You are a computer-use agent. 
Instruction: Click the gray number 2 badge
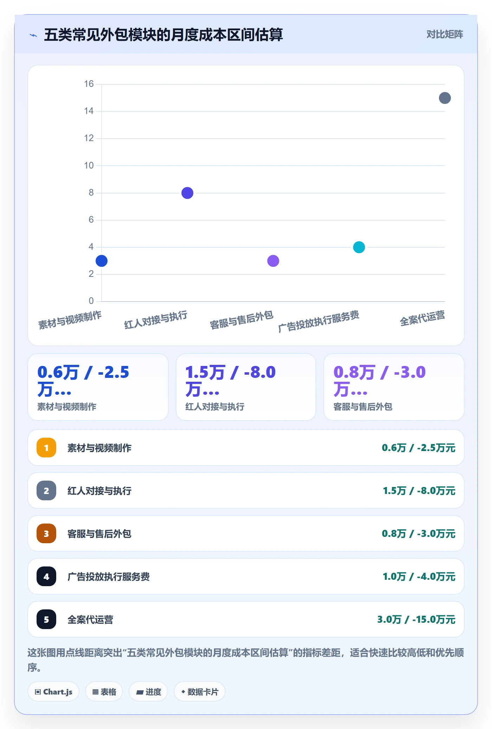46,490
